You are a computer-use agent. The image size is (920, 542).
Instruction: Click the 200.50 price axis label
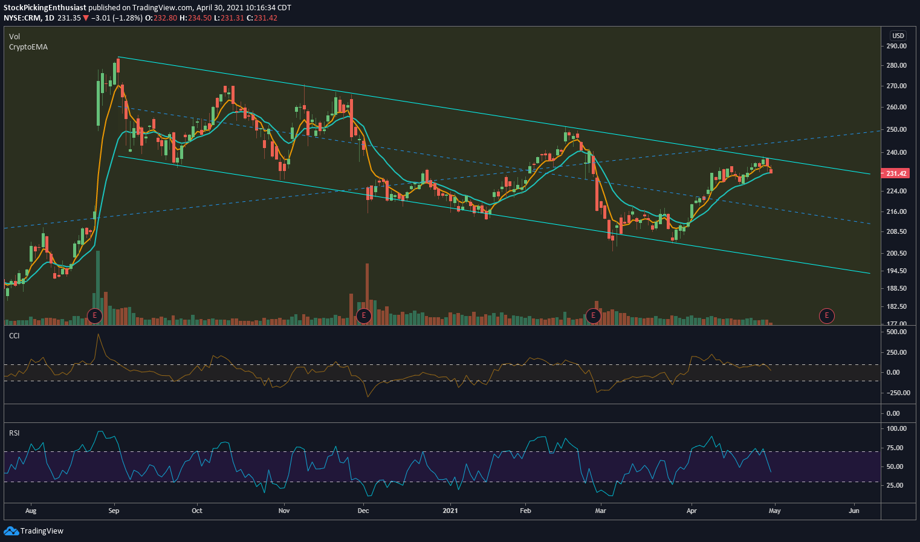pyautogui.click(x=896, y=253)
